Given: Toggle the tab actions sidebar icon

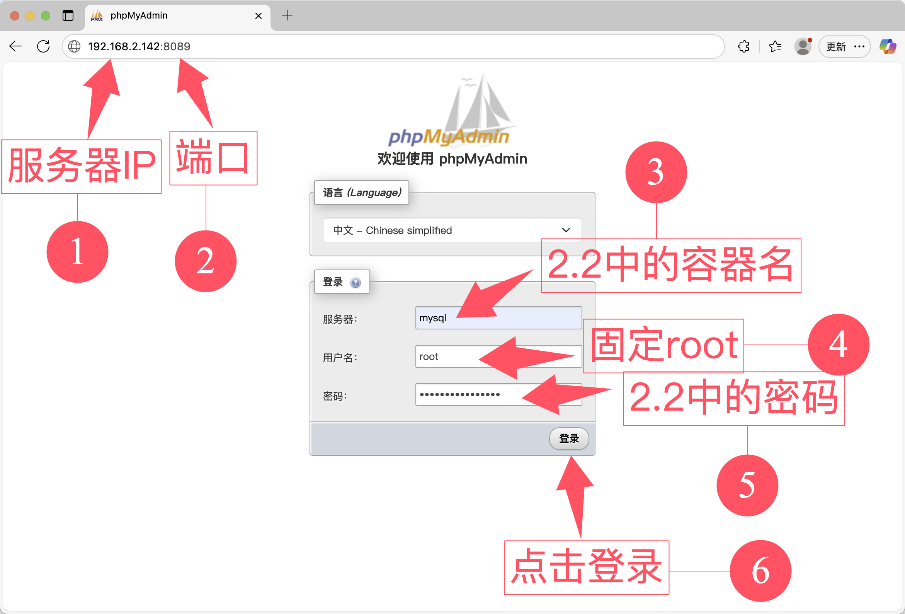Looking at the screenshot, I should pos(68,15).
